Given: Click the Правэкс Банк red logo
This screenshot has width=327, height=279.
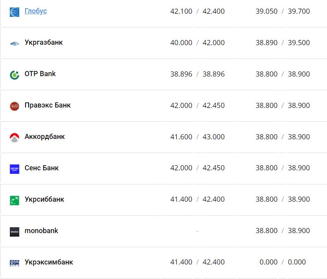Looking at the screenshot, I should (x=15, y=106).
